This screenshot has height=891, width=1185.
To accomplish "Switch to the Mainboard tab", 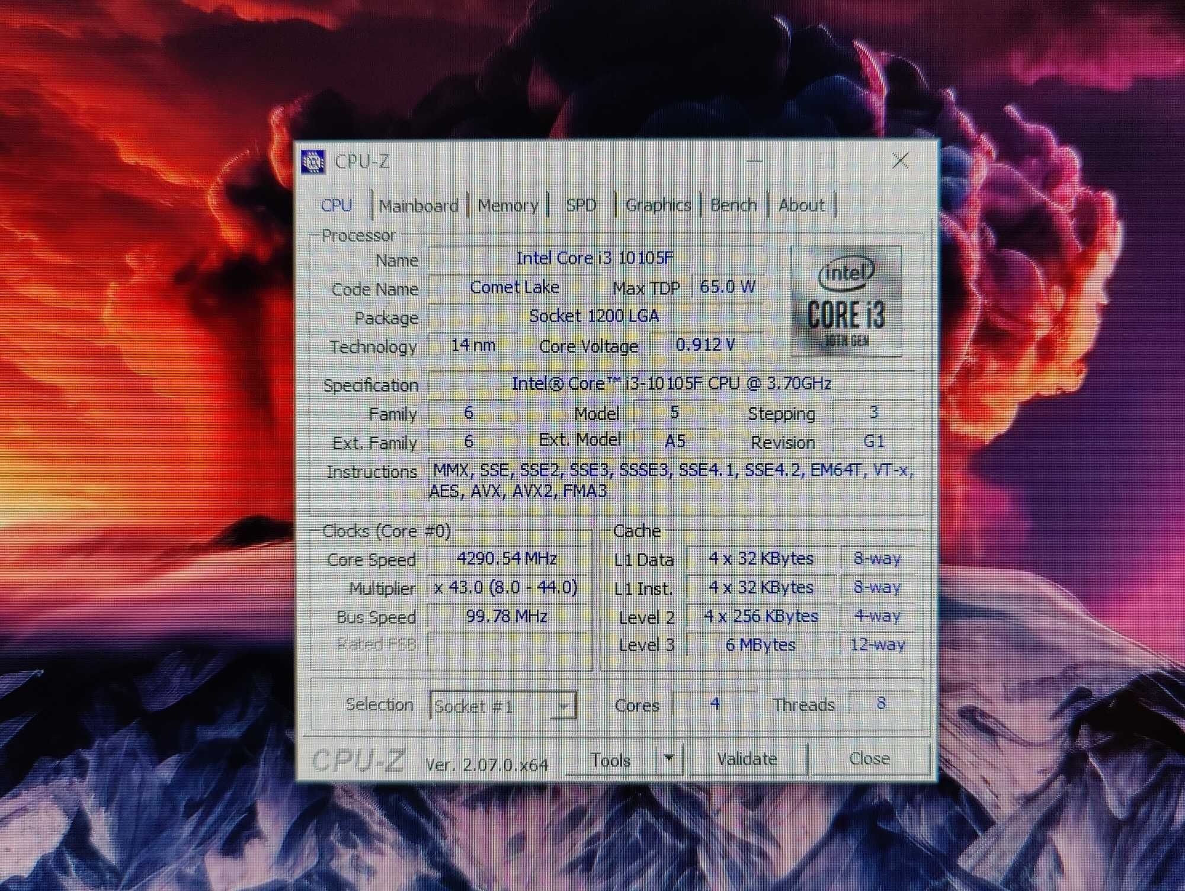I will [419, 206].
